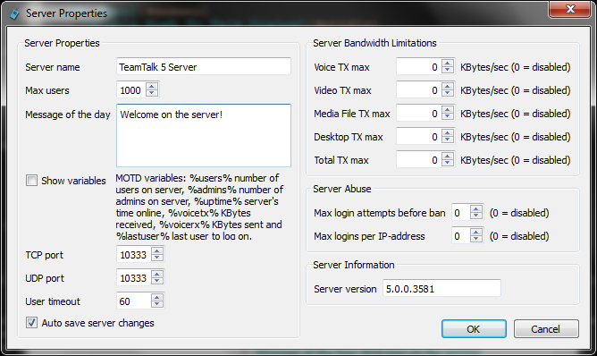Uncheck Auto save server changes
The image size is (597, 356).
[31, 323]
